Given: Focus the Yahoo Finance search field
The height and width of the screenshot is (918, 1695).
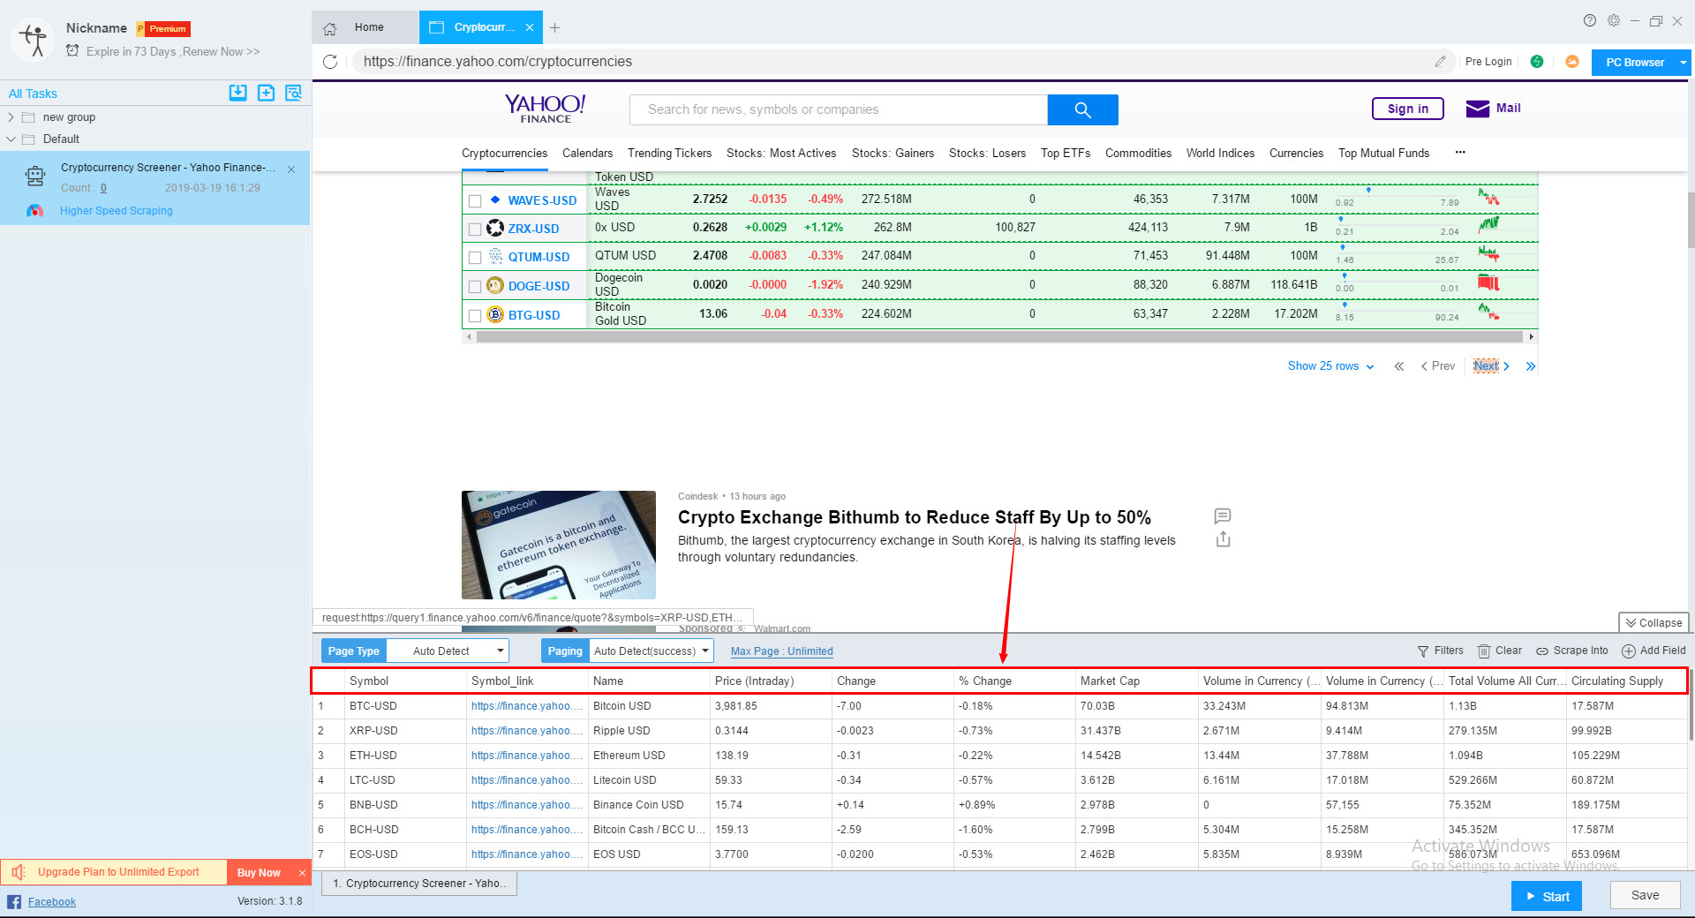Looking at the screenshot, I should (x=839, y=109).
